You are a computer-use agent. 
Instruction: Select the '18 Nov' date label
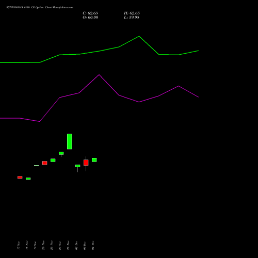27,246
